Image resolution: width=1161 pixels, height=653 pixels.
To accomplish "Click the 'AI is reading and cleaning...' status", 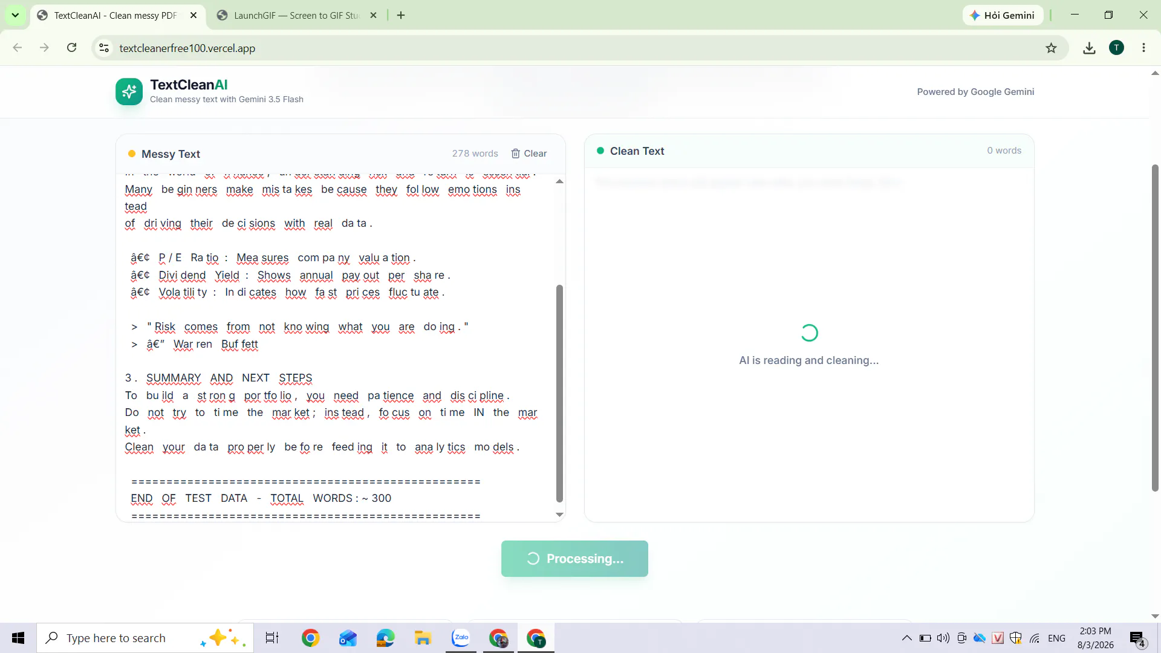I will [x=808, y=360].
